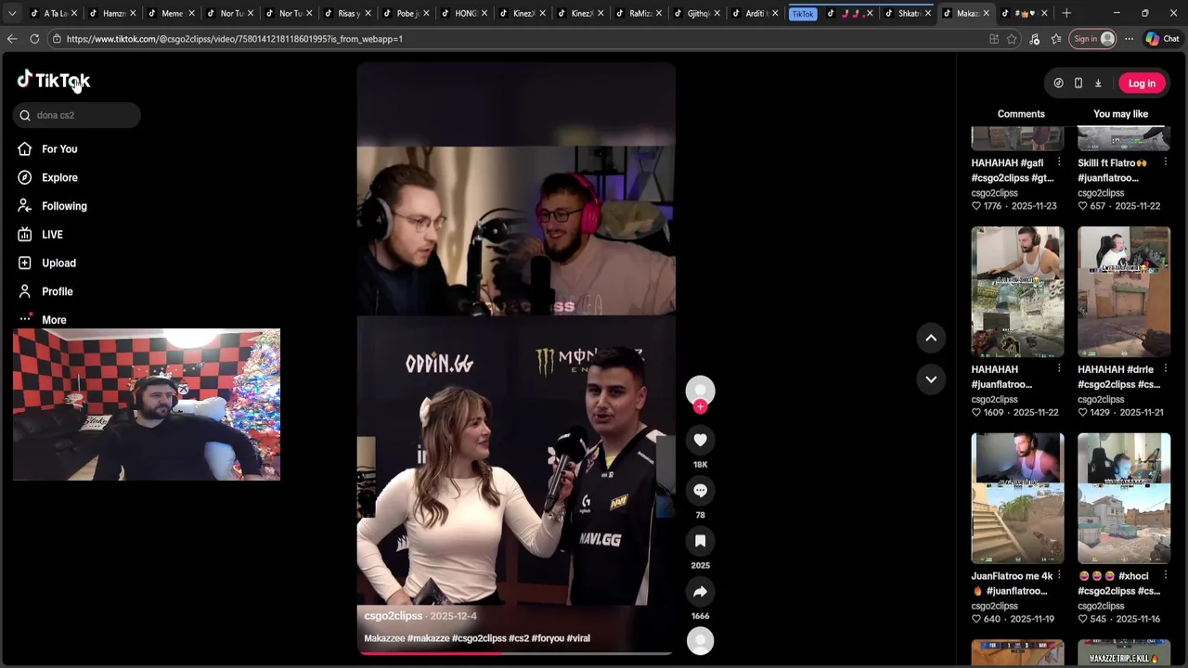Reload the page with refresh icon

(x=34, y=39)
